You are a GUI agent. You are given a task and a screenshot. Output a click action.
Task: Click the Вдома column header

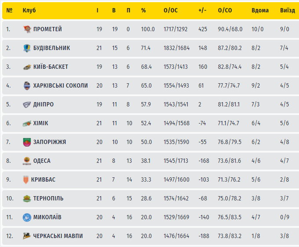point(260,11)
